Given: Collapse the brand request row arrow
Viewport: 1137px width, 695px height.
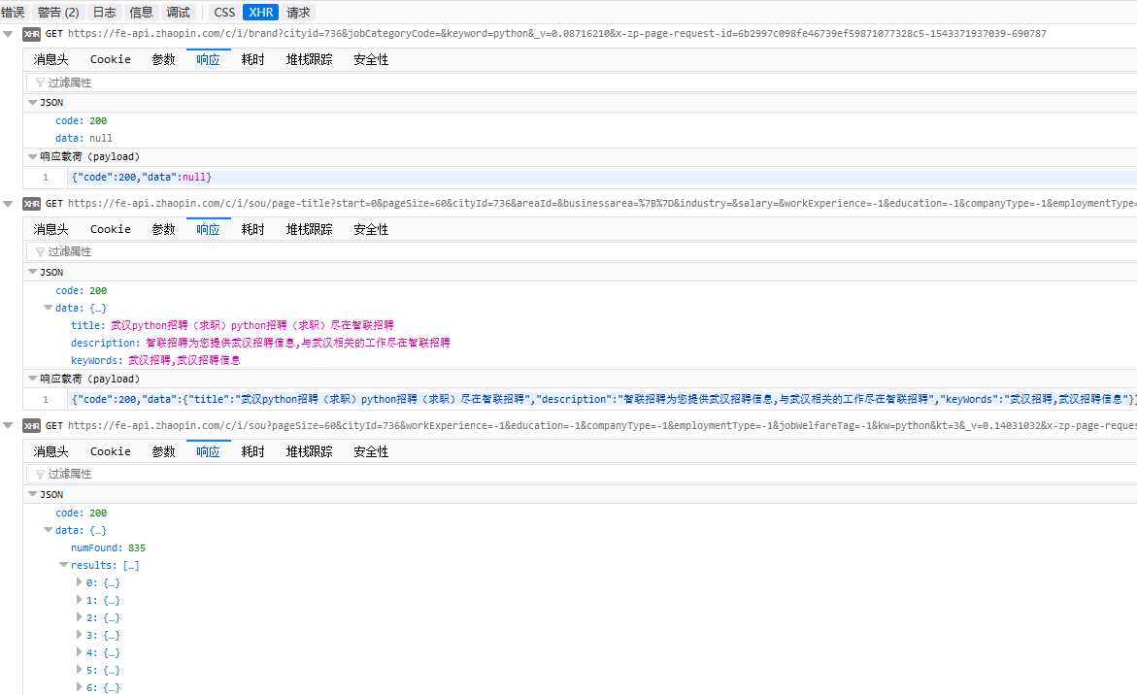Looking at the screenshot, I should pyautogui.click(x=9, y=34).
